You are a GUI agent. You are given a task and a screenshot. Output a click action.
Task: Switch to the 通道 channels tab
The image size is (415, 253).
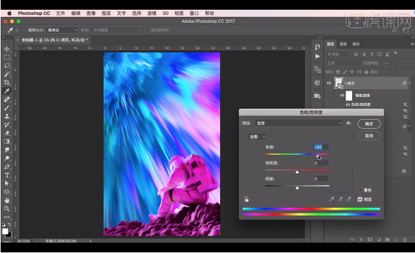[343, 44]
